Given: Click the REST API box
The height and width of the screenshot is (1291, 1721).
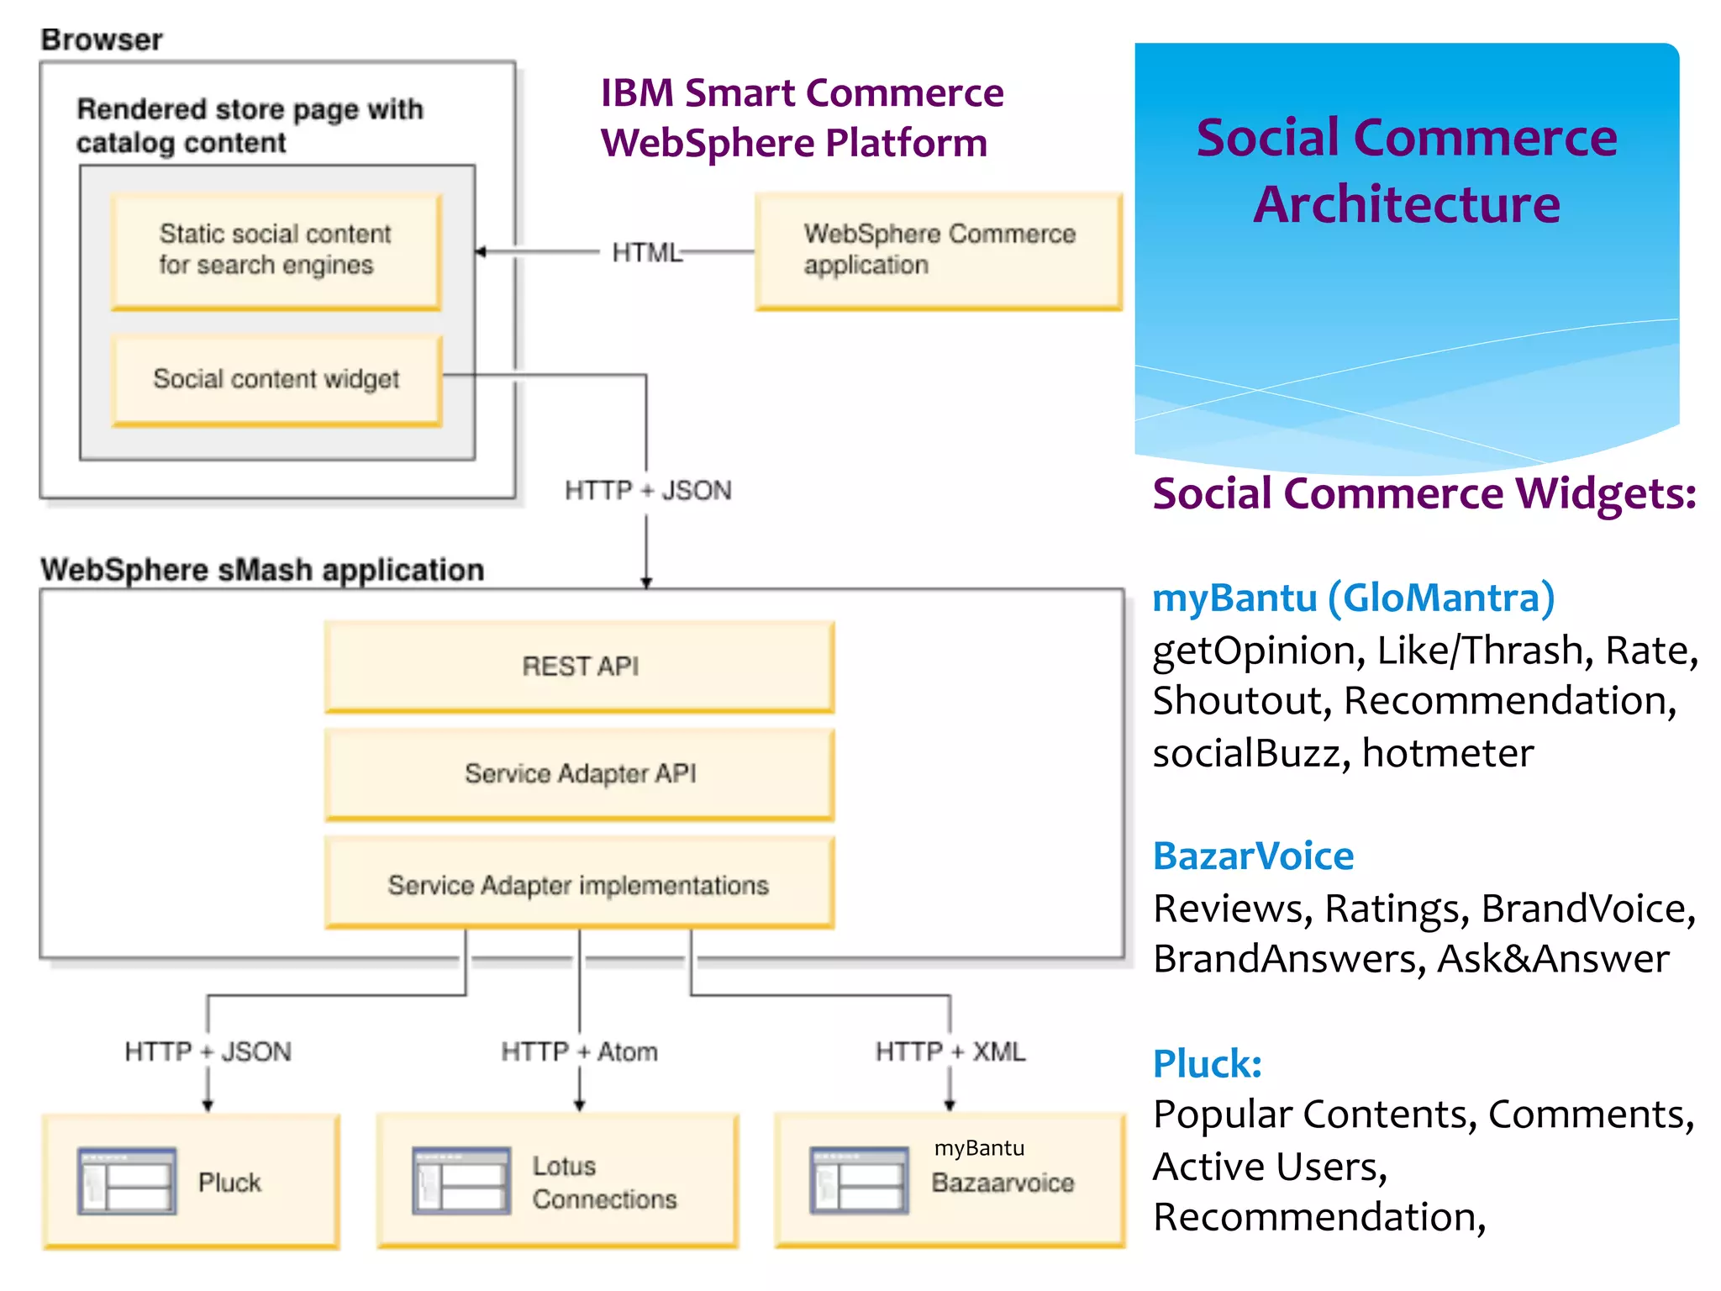Looking at the screenshot, I should coord(580,667).
